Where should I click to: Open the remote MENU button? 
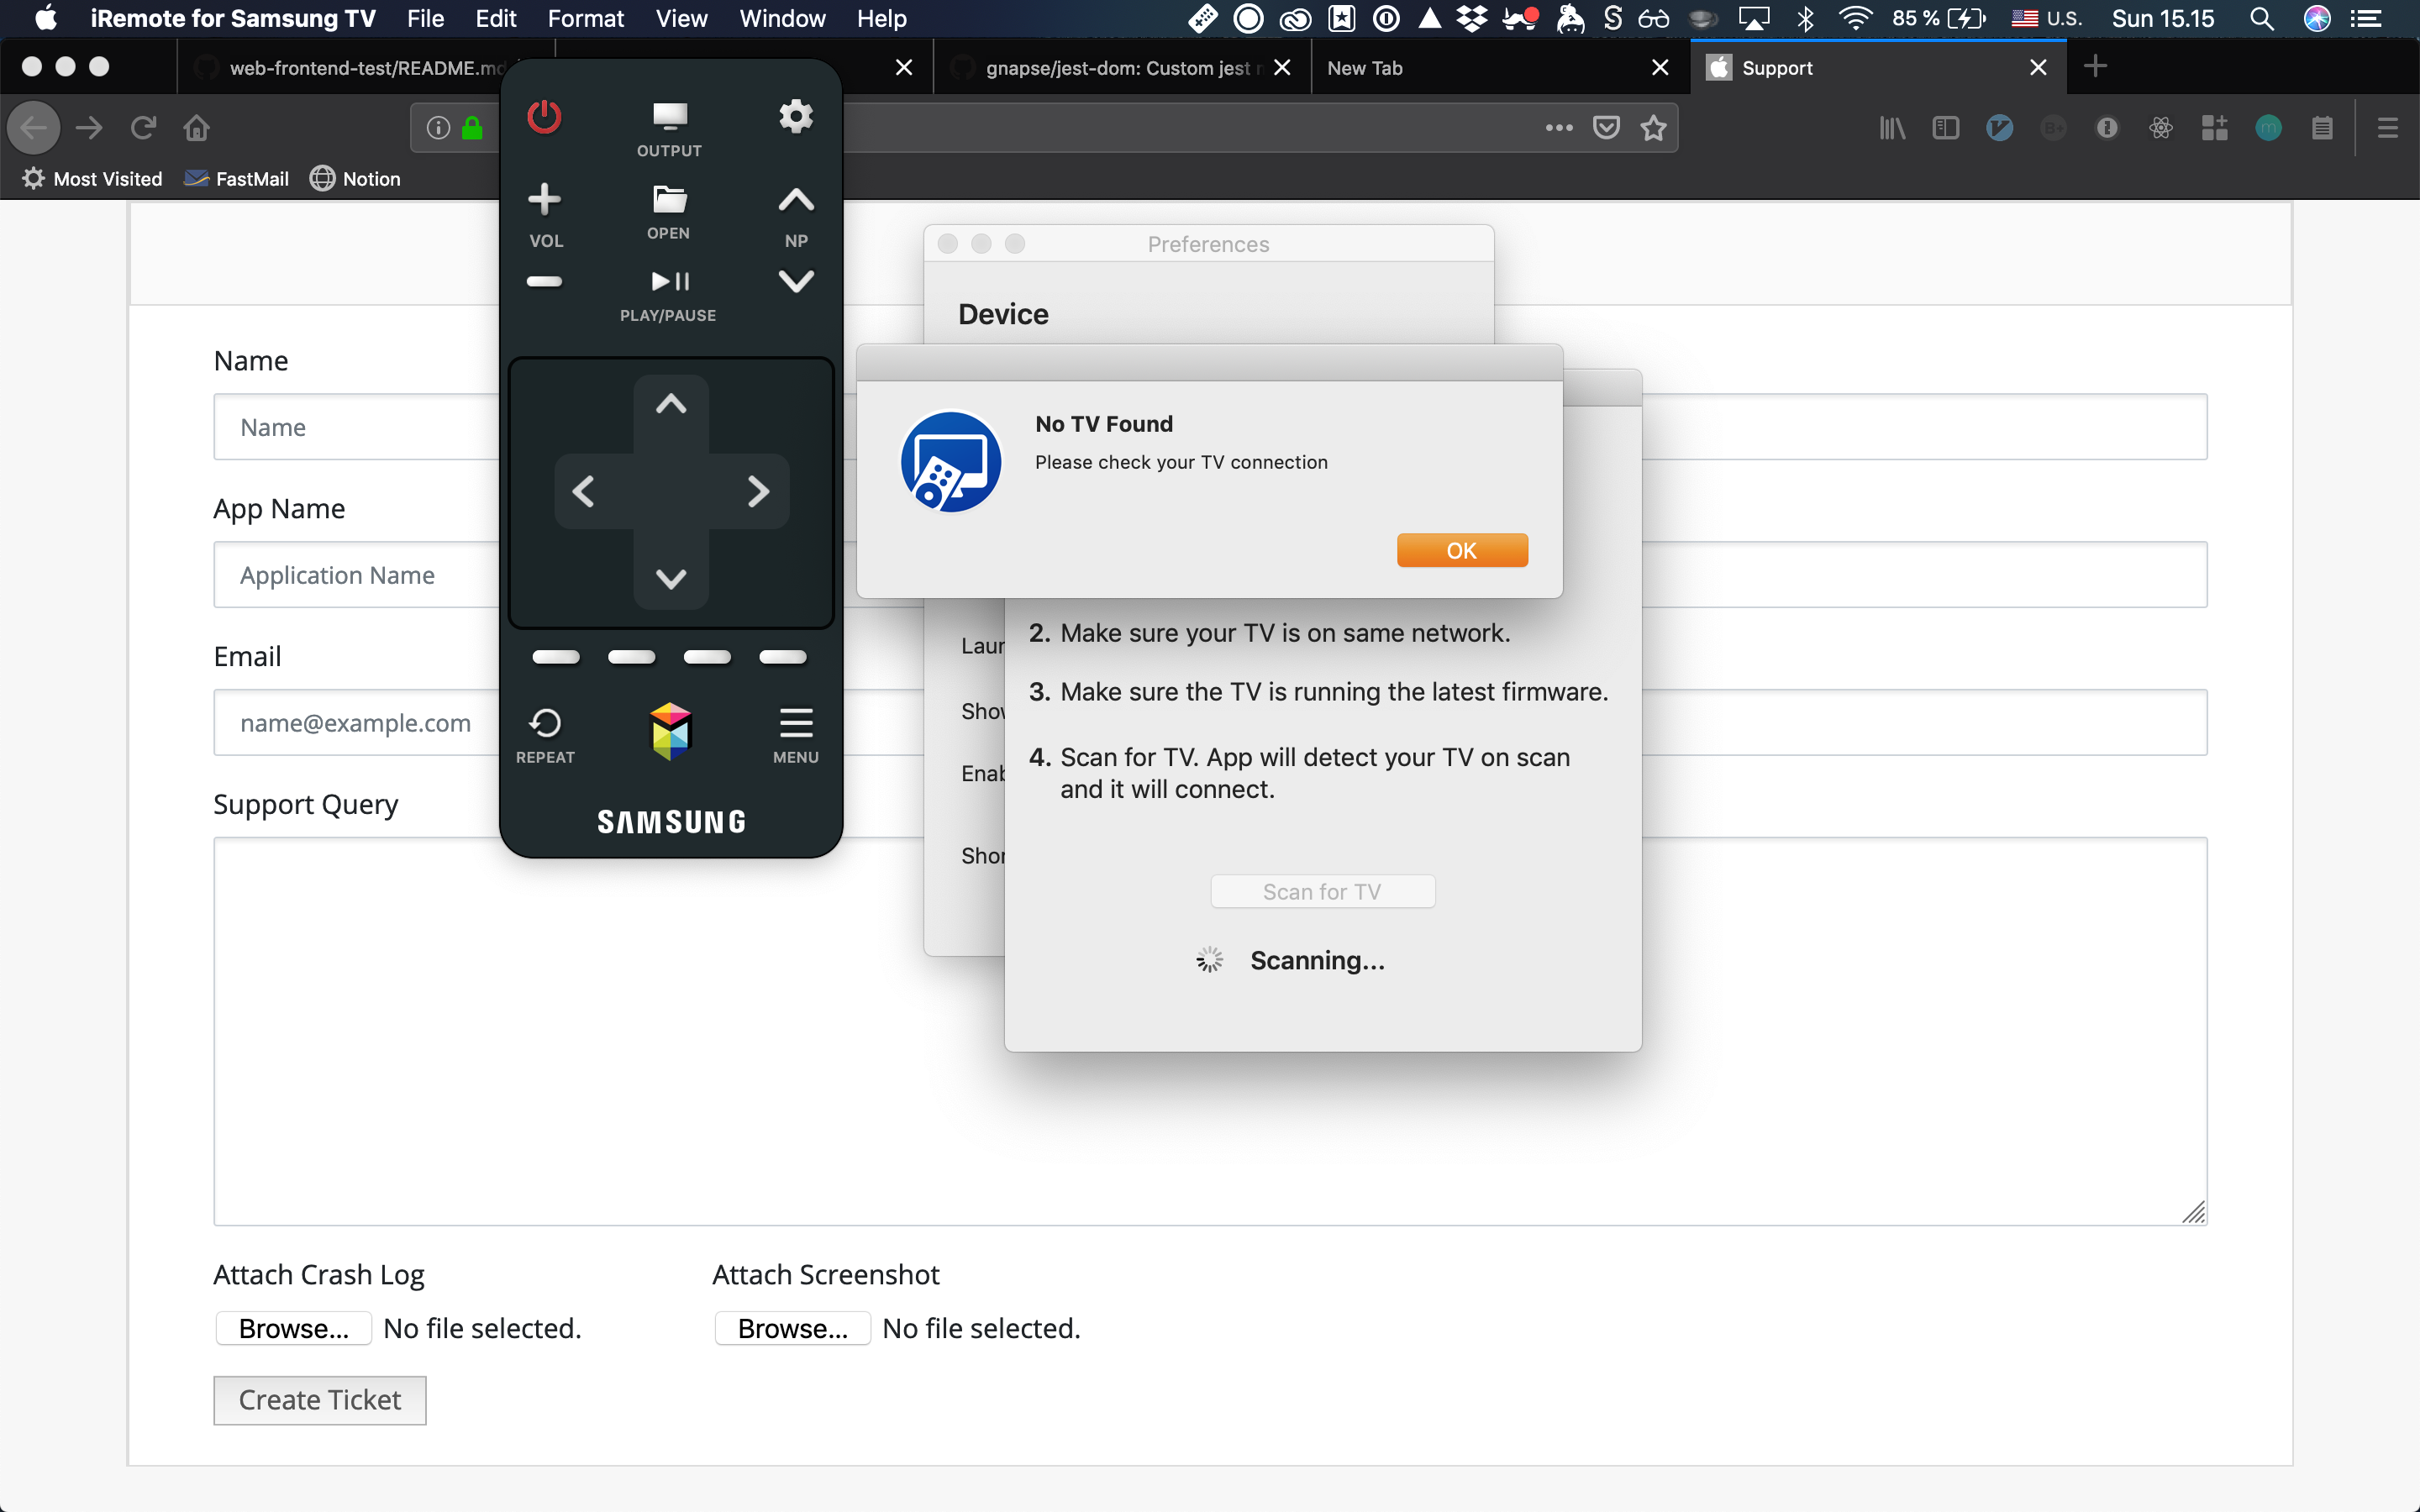796,735
